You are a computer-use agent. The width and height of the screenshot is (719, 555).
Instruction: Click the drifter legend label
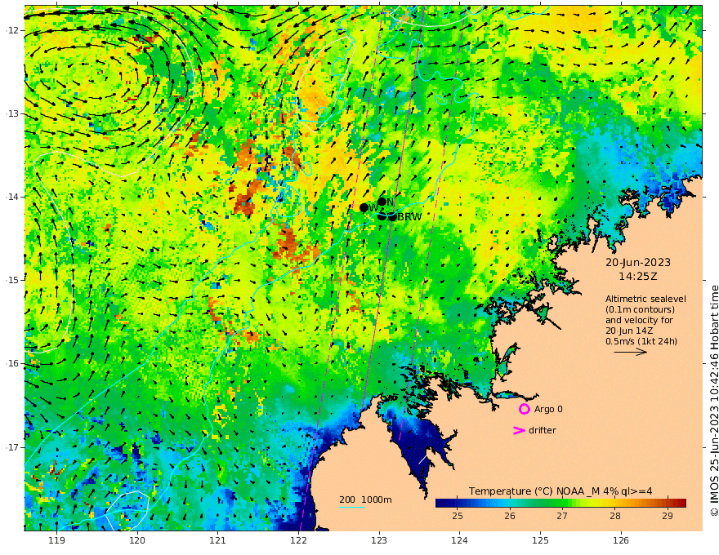click(x=543, y=430)
